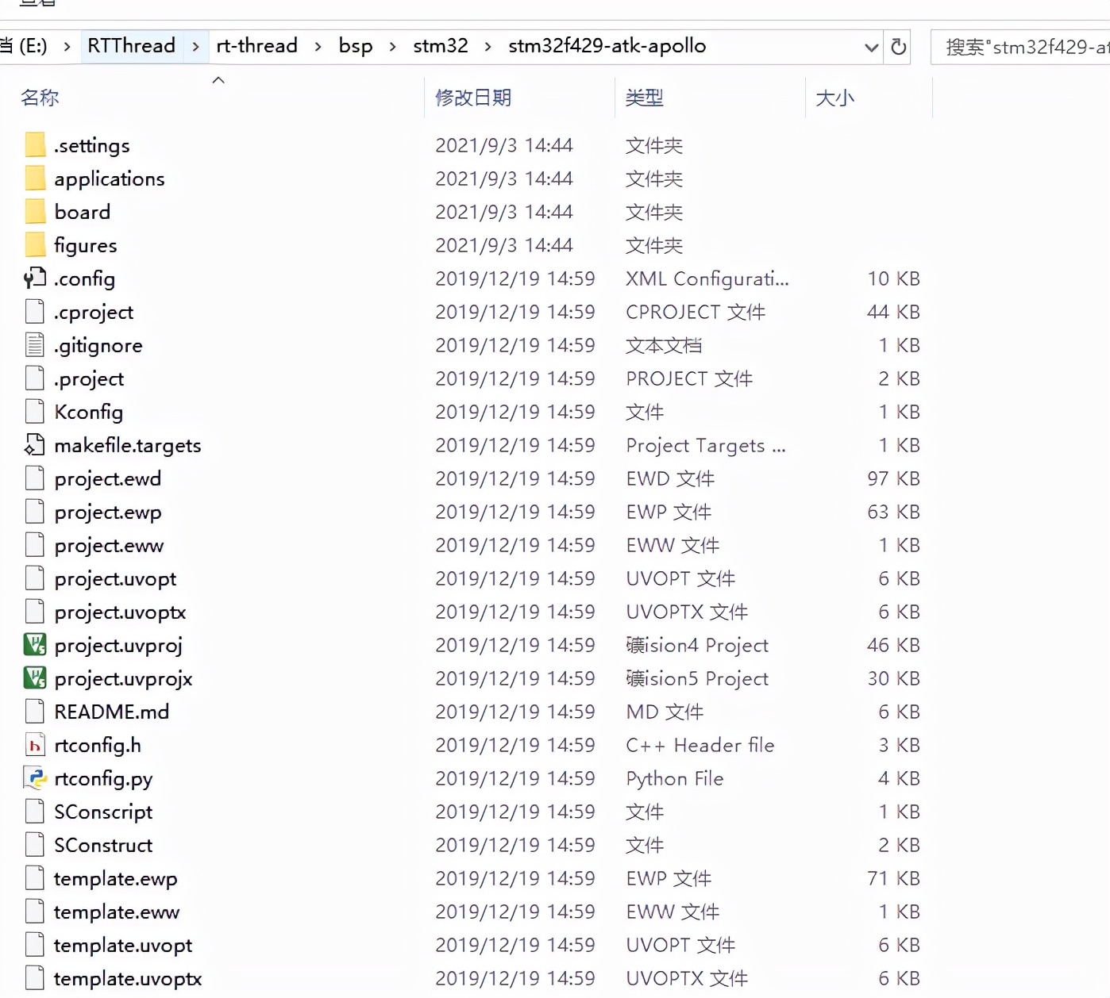The height and width of the screenshot is (998, 1110).
Task: Open the project.uvproj Keil project icon
Action: click(33, 645)
